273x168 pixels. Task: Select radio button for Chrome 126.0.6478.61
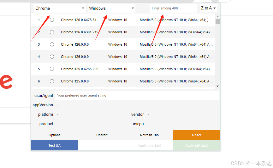[52, 20]
